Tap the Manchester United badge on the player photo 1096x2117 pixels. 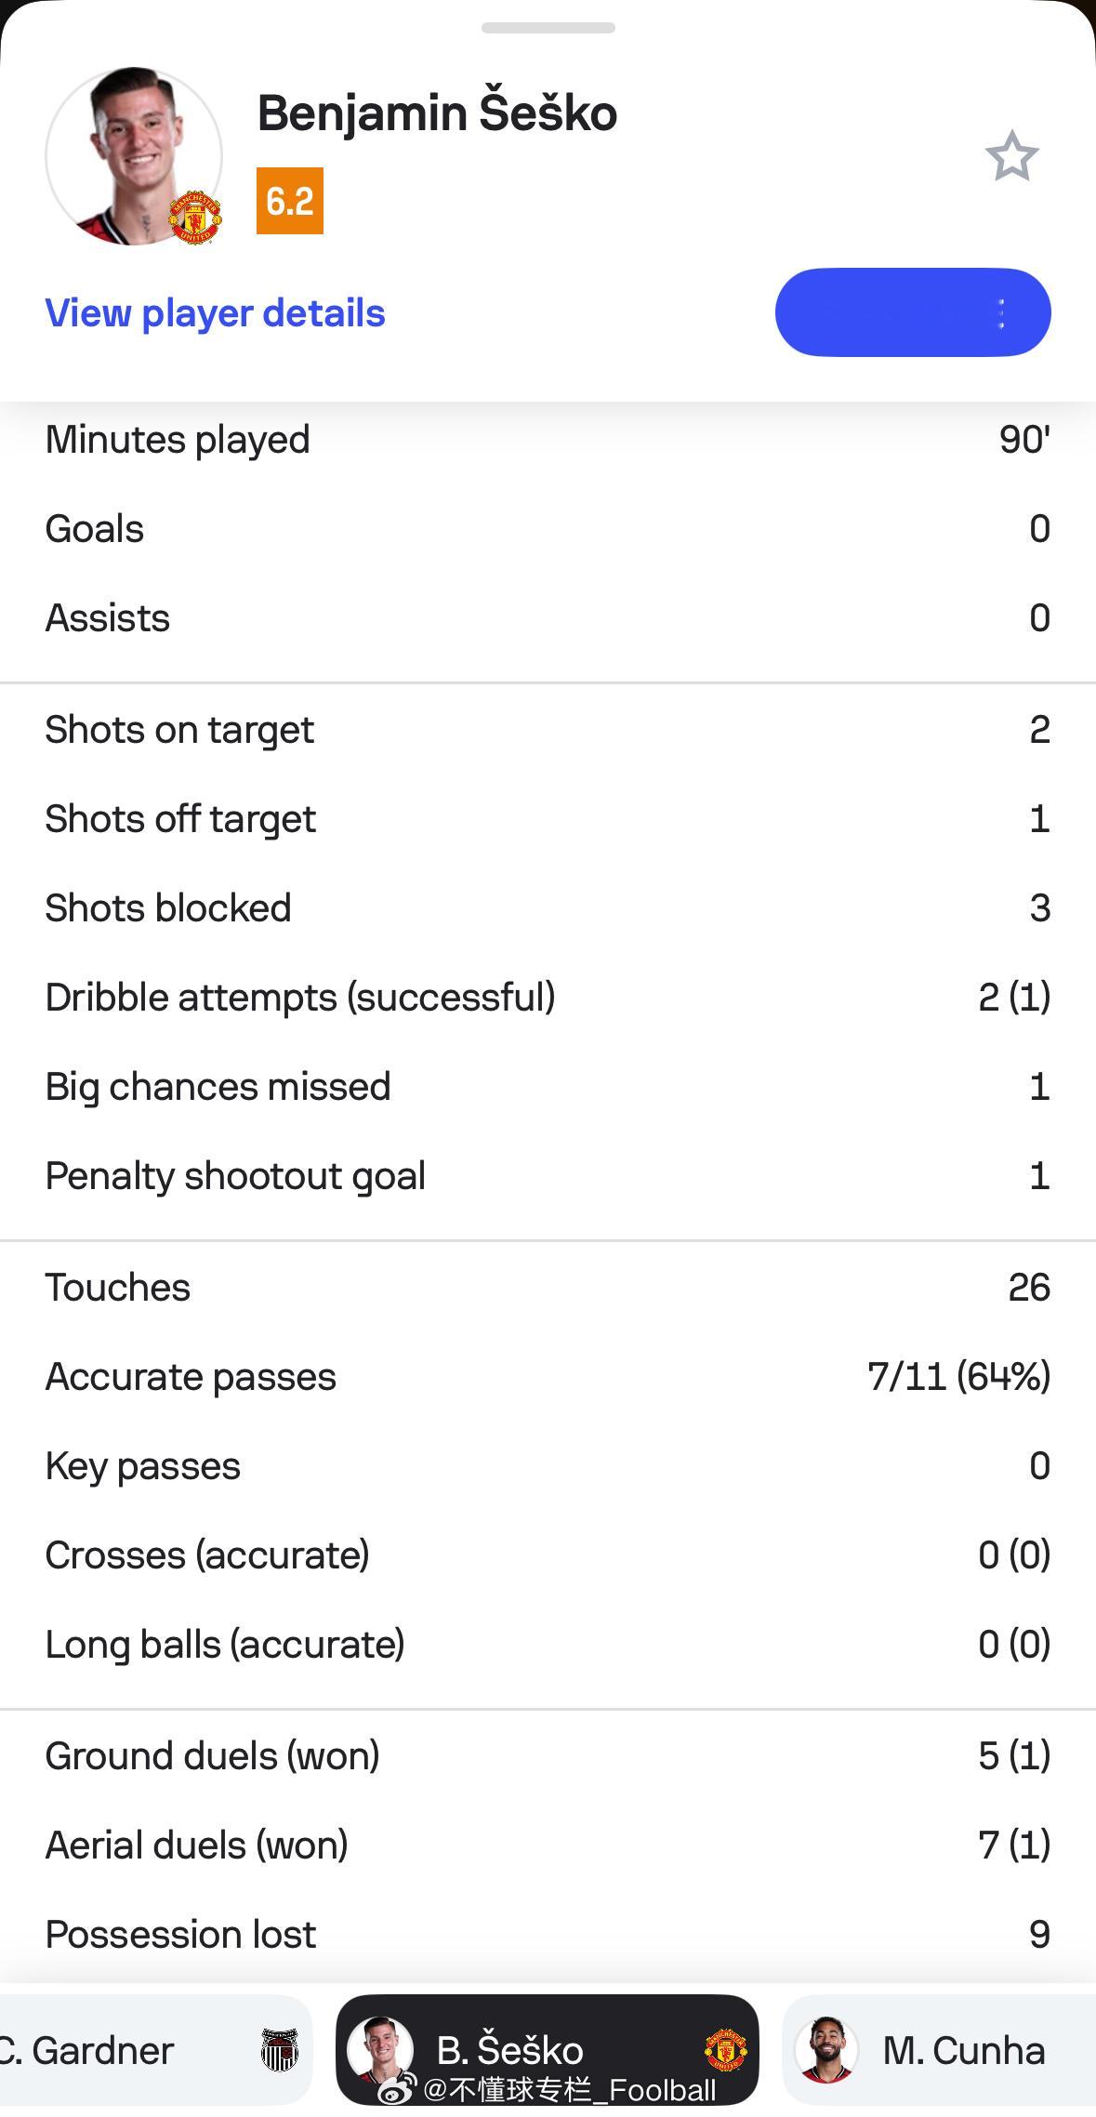tap(194, 218)
